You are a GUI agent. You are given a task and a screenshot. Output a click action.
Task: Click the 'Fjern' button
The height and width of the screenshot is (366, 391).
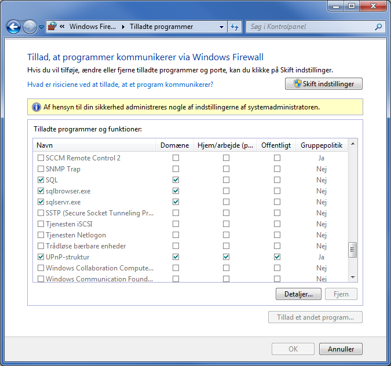point(341,294)
